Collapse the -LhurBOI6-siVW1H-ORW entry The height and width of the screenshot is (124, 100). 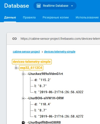(x=23, y=98)
